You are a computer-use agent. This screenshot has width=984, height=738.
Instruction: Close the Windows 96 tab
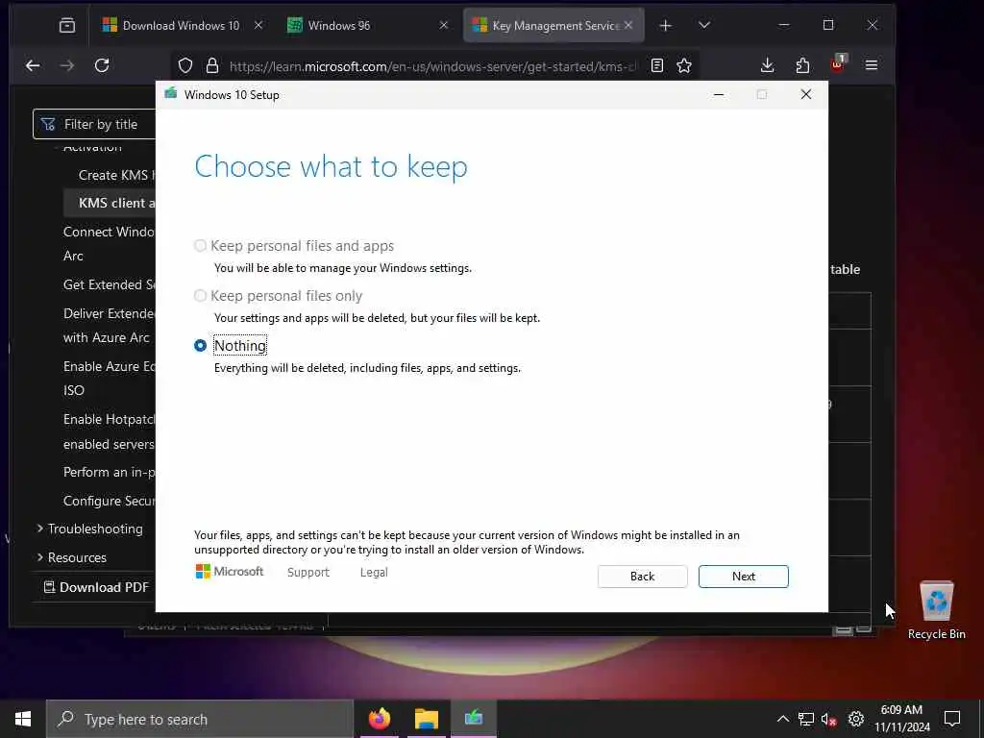444,25
